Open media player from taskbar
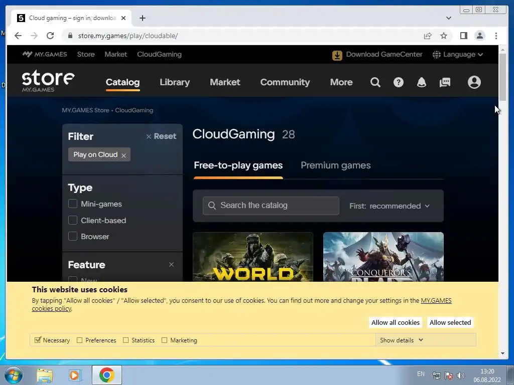 coord(75,375)
